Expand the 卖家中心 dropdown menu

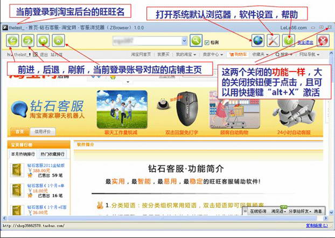coord(213,54)
